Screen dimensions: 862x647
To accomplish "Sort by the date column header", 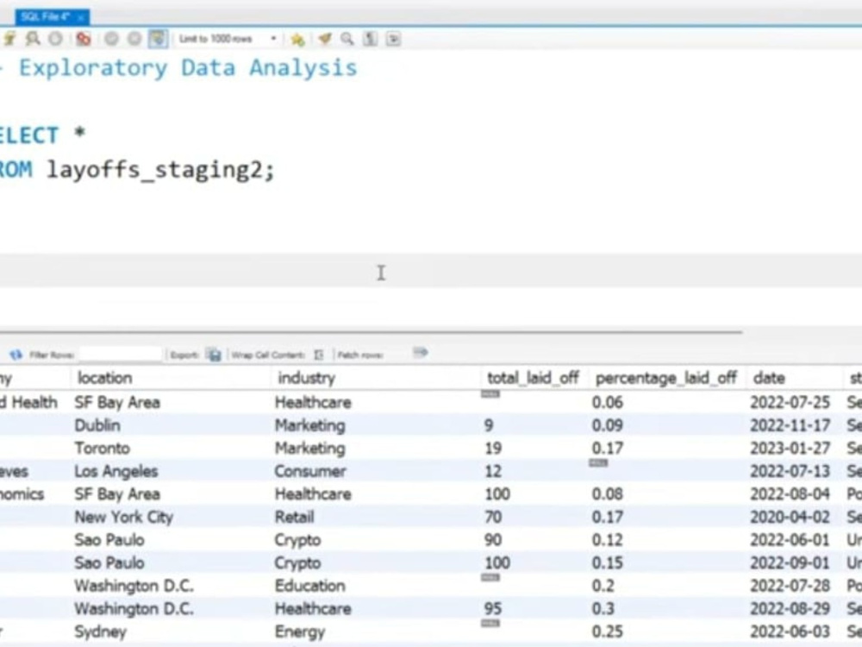I will point(769,378).
